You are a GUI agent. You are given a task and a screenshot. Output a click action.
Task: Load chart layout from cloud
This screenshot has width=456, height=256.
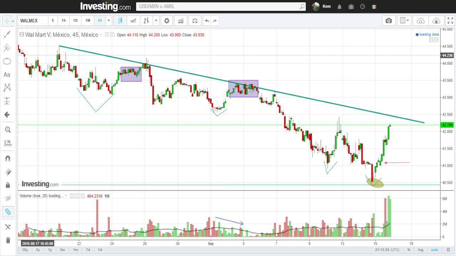tap(421, 21)
